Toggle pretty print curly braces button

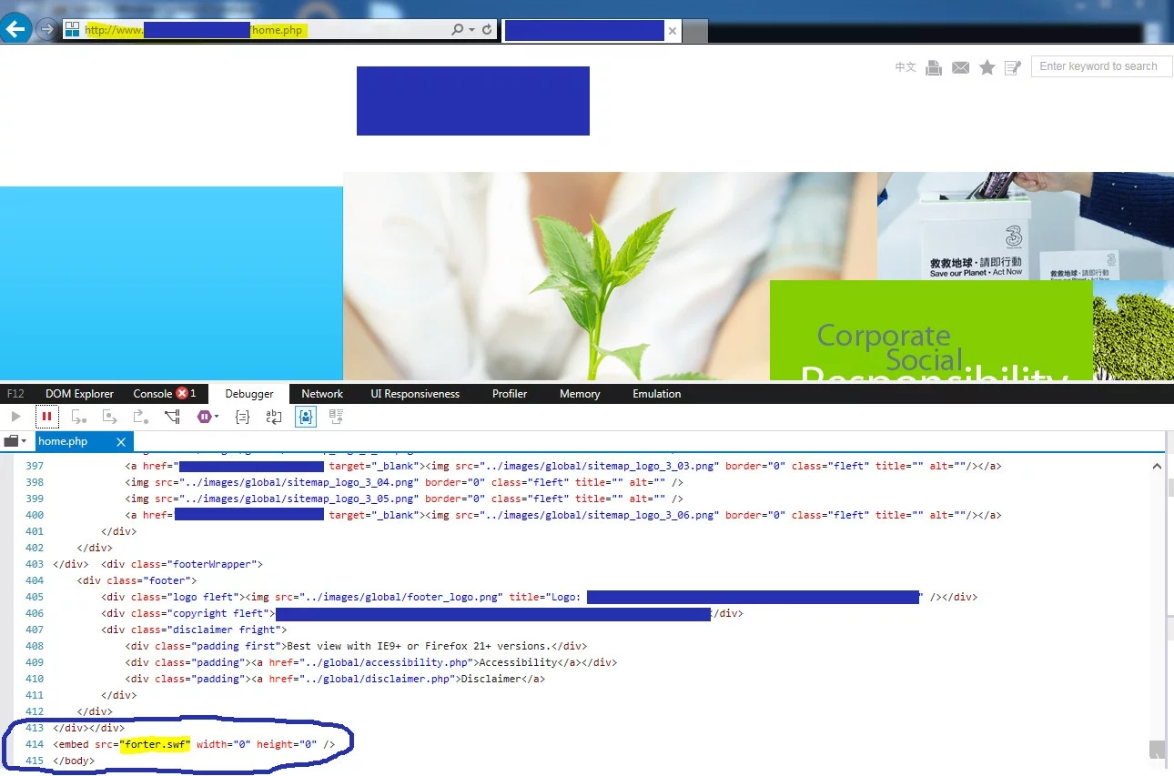point(242,417)
